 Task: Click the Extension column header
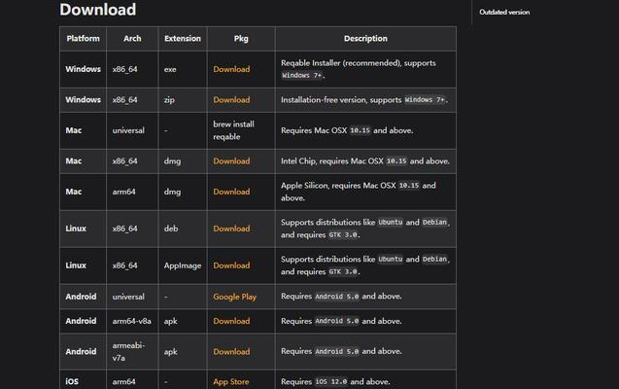(183, 39)
